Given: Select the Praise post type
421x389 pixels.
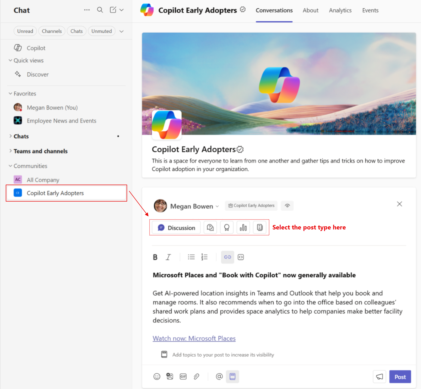Looking at the screenshot, I should coord(227,227).
